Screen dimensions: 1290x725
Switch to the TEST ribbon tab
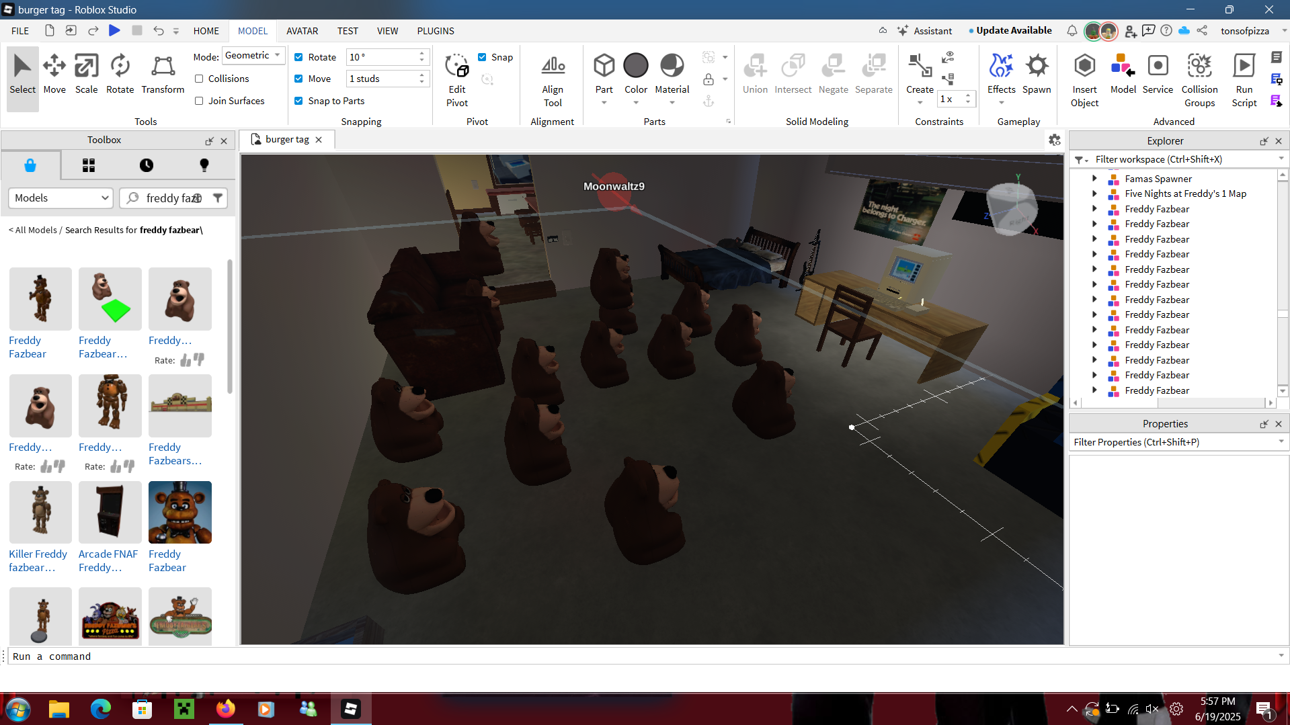348,31
